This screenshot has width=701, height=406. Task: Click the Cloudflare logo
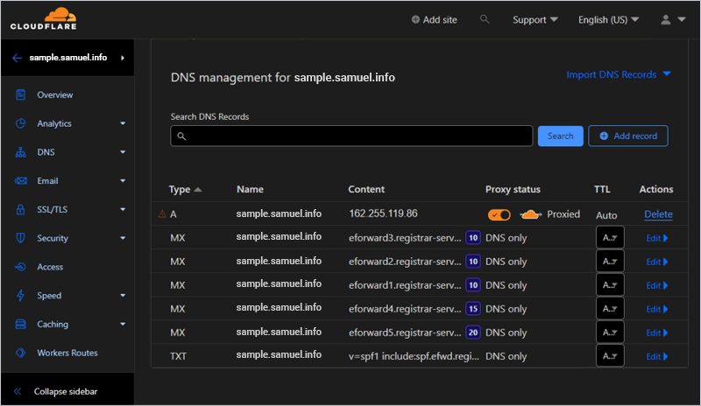43,18
